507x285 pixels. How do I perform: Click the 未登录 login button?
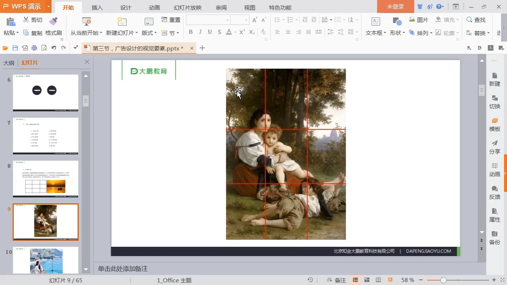tap(395, 7)
